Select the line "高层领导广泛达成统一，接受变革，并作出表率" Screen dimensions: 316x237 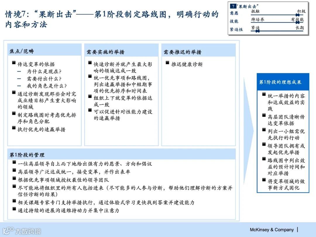pos(74,172)
